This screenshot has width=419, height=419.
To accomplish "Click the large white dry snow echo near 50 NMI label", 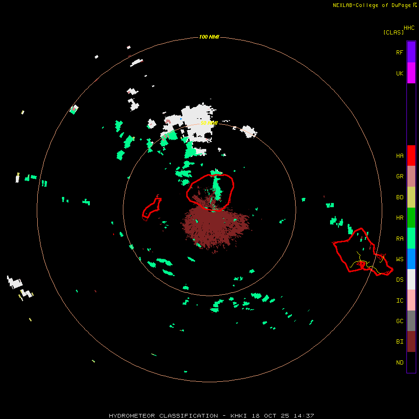I will click(198, 122).
